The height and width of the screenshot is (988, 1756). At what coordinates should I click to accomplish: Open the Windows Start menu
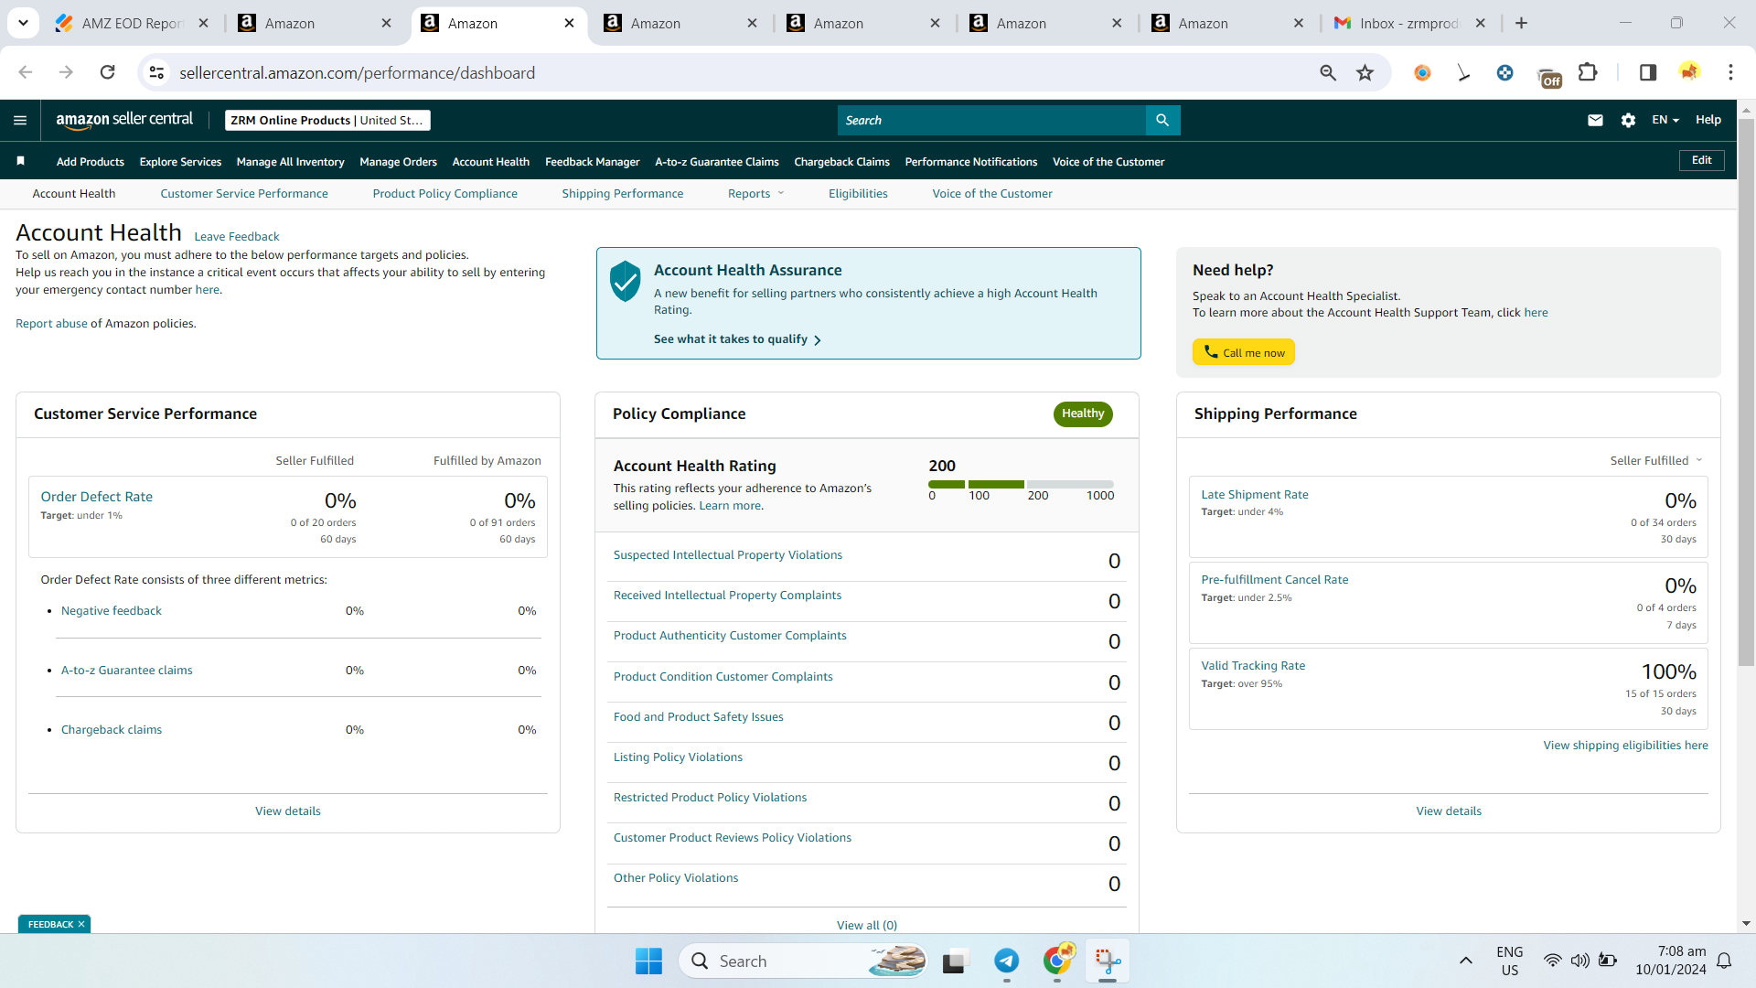648,961
